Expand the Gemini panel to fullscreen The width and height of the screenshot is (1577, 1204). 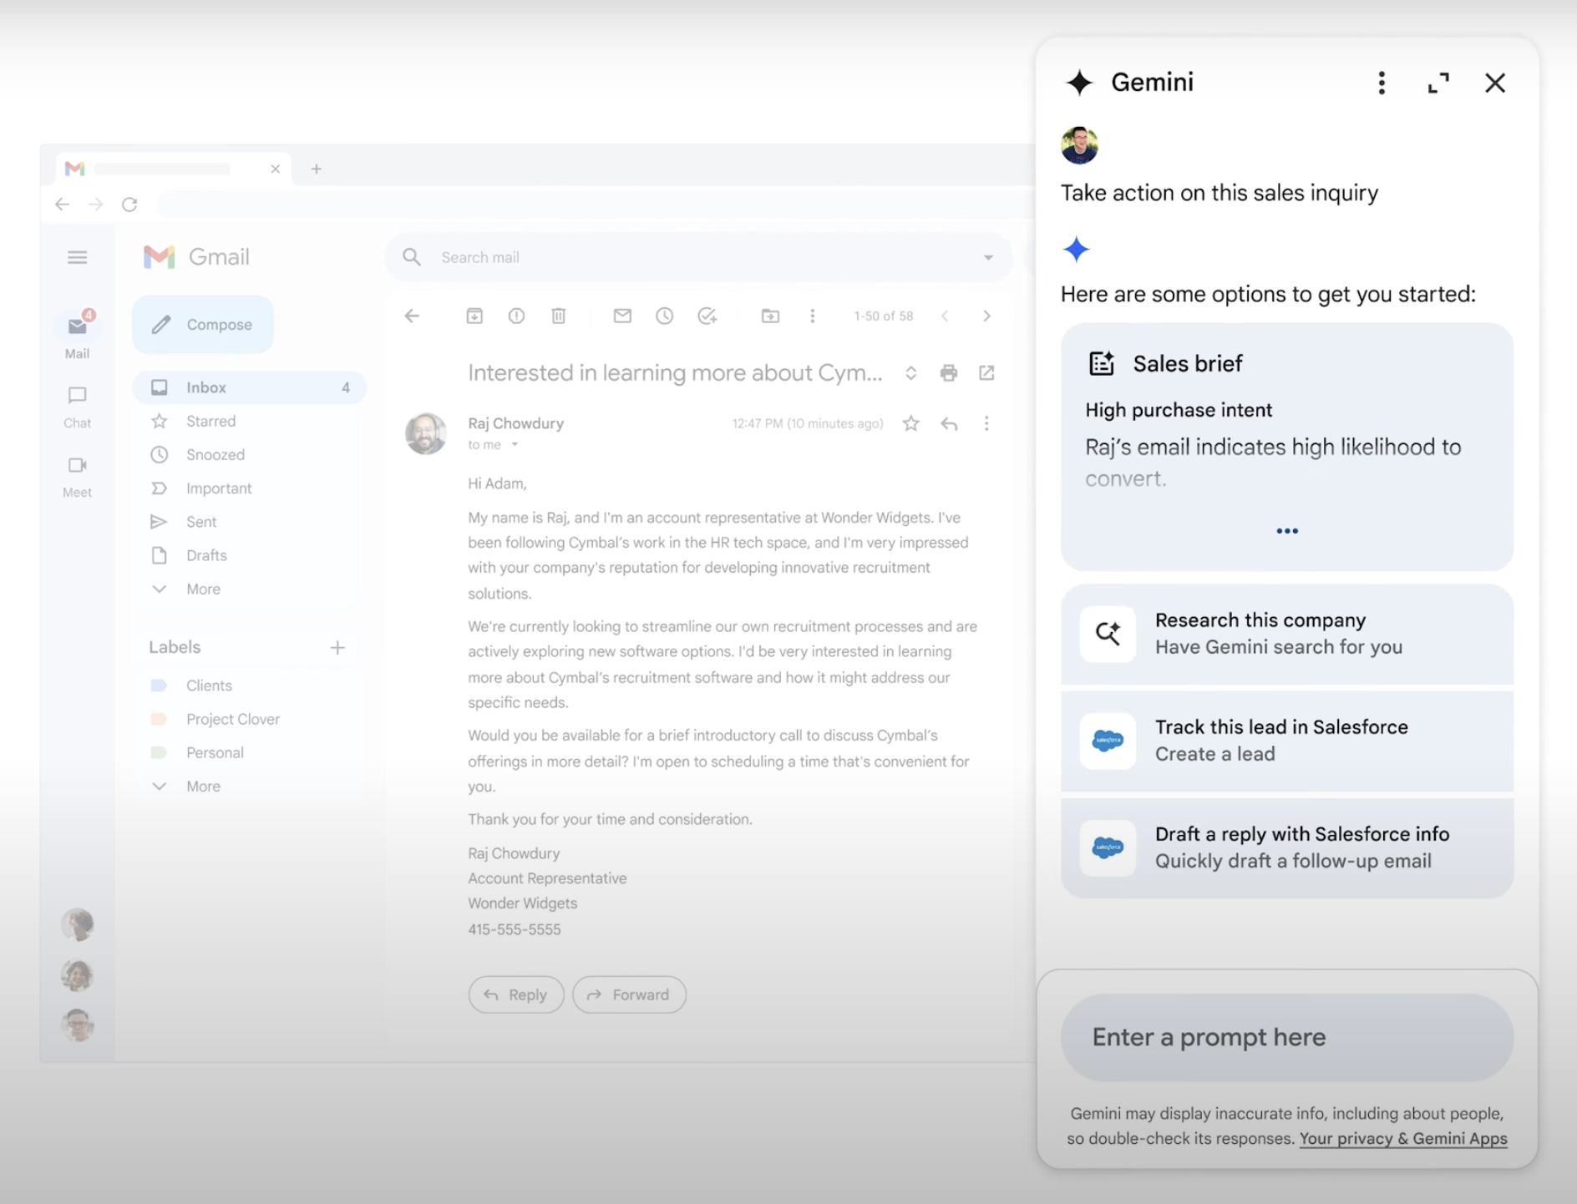(1438, 83)
